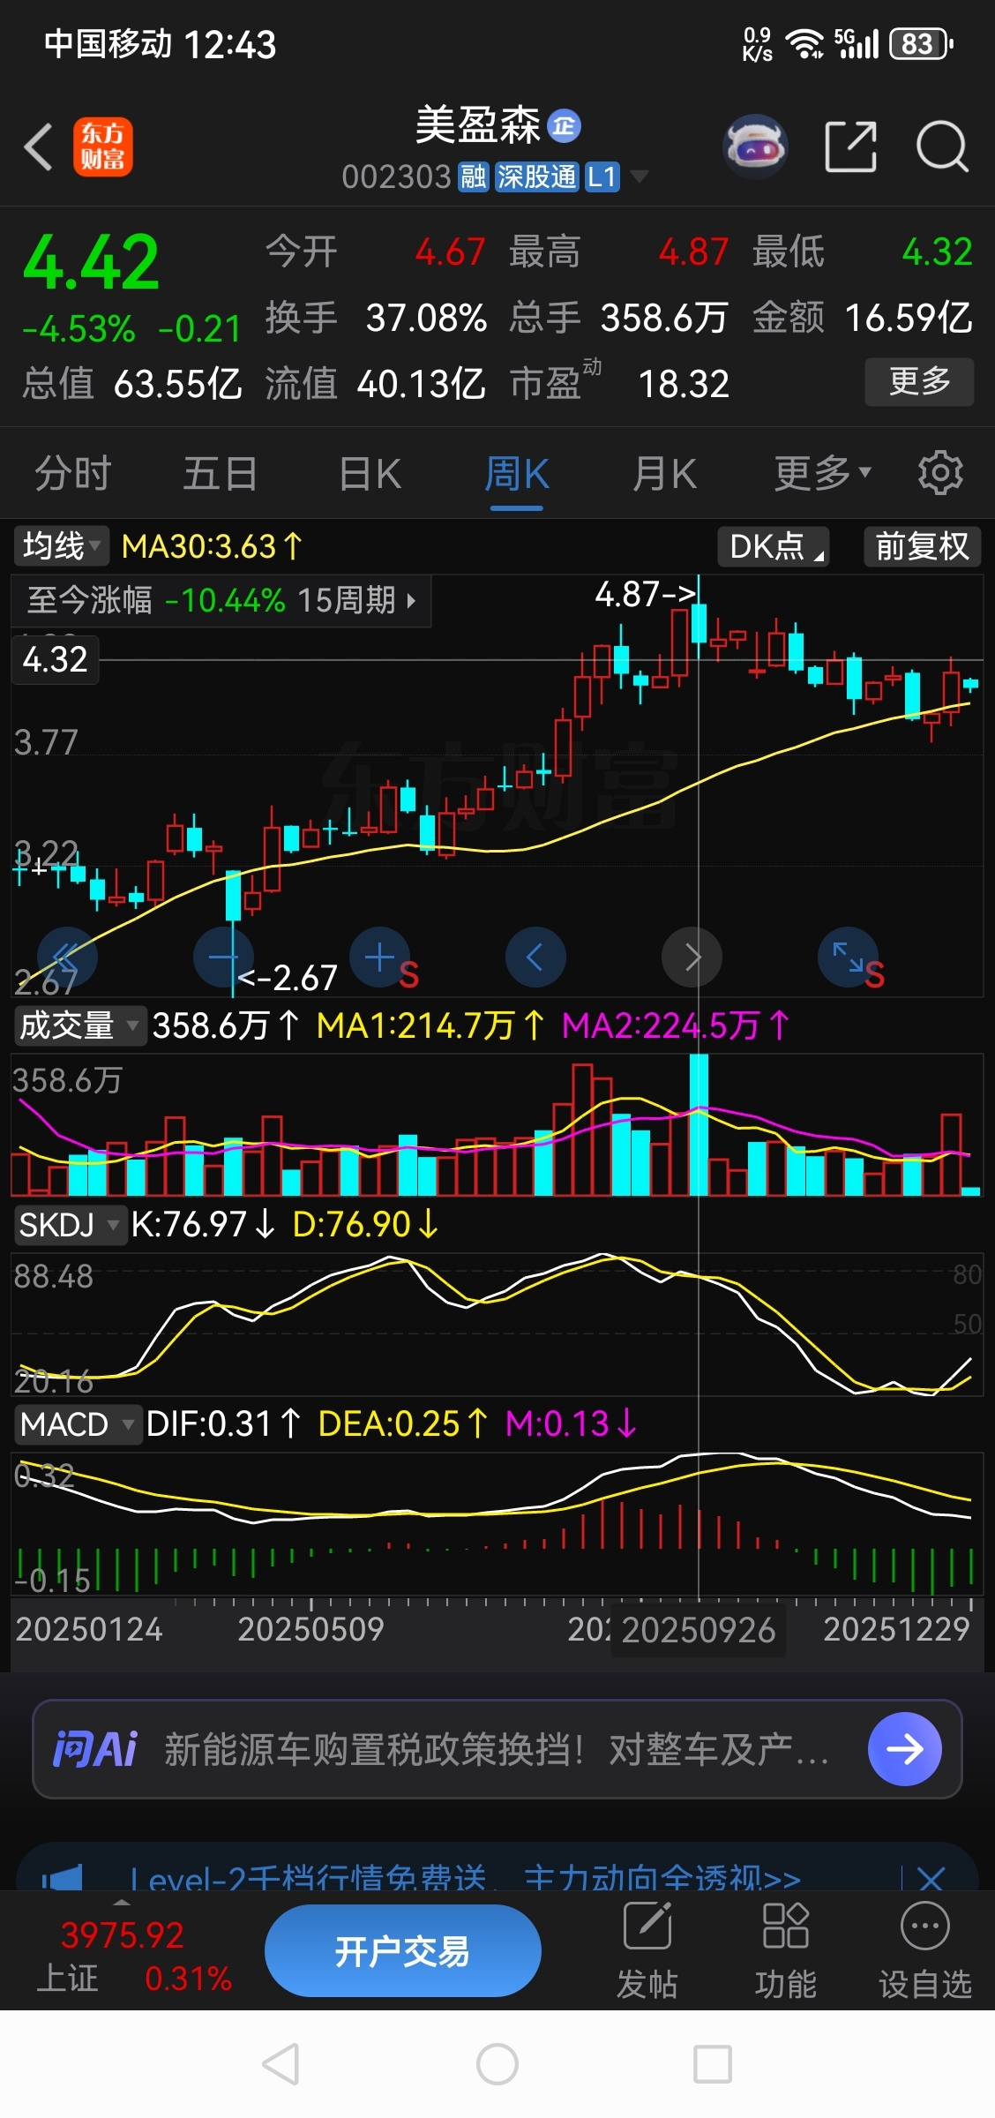Viewport: 995px width, 2118px height.
Task: Zoom in the K-line chart
Action: point(379,957)
